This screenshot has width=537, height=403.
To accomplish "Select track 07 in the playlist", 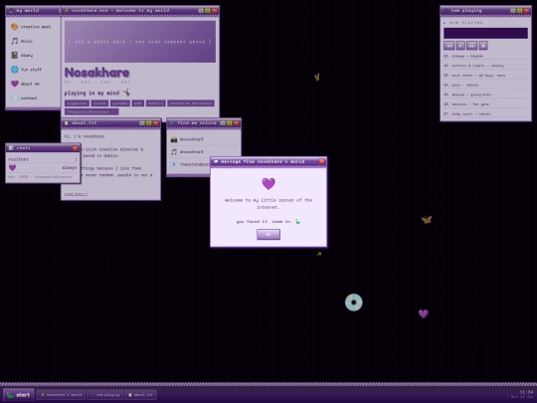I will pyautogui.click(x=485, y=113).
